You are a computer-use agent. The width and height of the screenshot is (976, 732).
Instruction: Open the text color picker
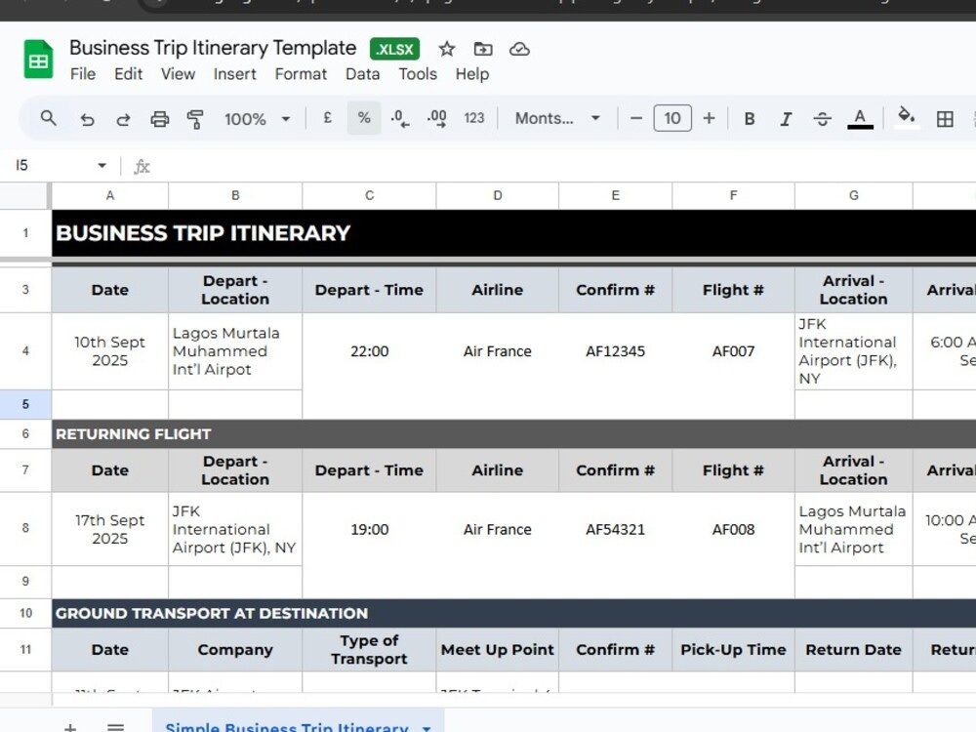point(860,118)
